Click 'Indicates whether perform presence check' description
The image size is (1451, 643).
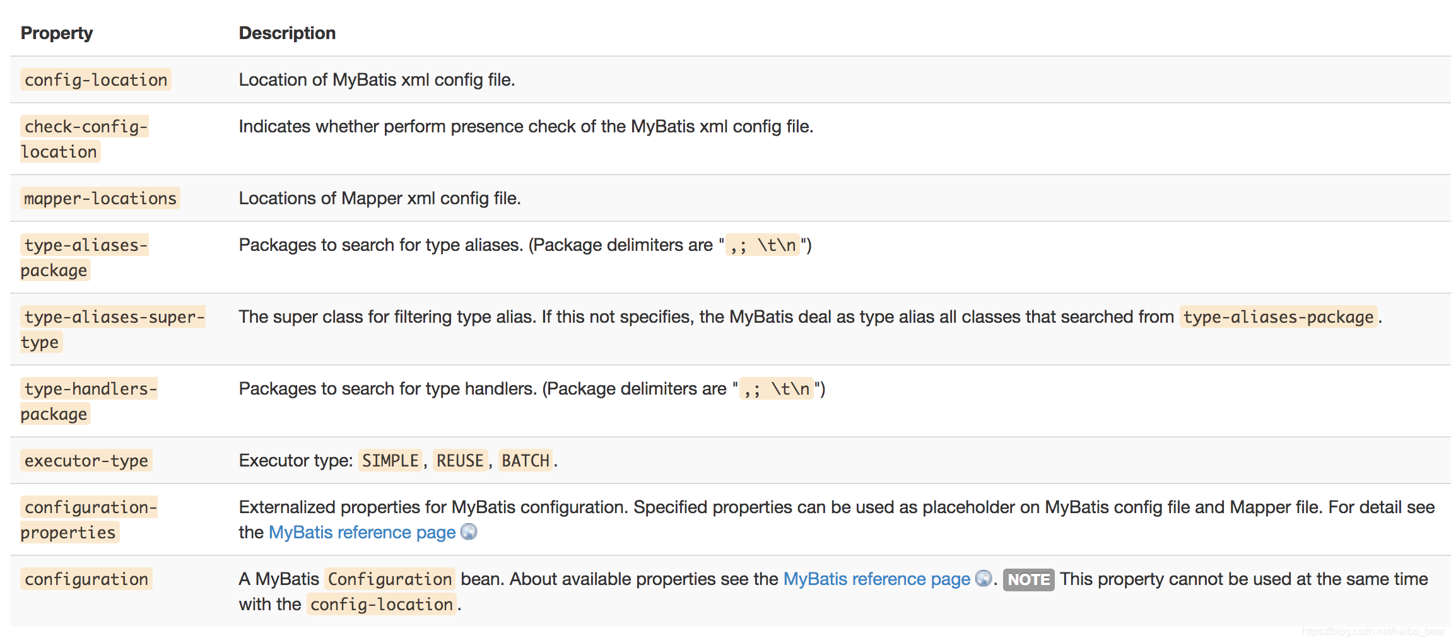pyautogui.click(x=526, y=127)
